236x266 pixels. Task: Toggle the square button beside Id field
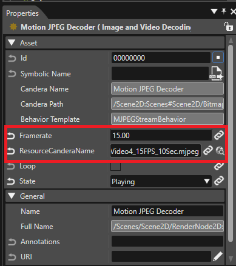218,58
